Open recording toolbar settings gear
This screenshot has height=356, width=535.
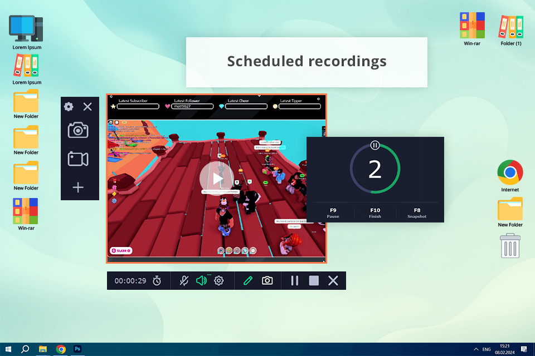tap(218, 281)
